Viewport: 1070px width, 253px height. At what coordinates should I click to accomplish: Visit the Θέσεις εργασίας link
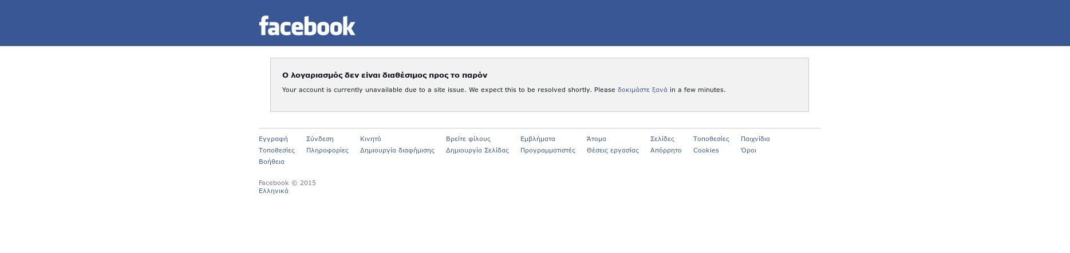[x=613, y=150]
